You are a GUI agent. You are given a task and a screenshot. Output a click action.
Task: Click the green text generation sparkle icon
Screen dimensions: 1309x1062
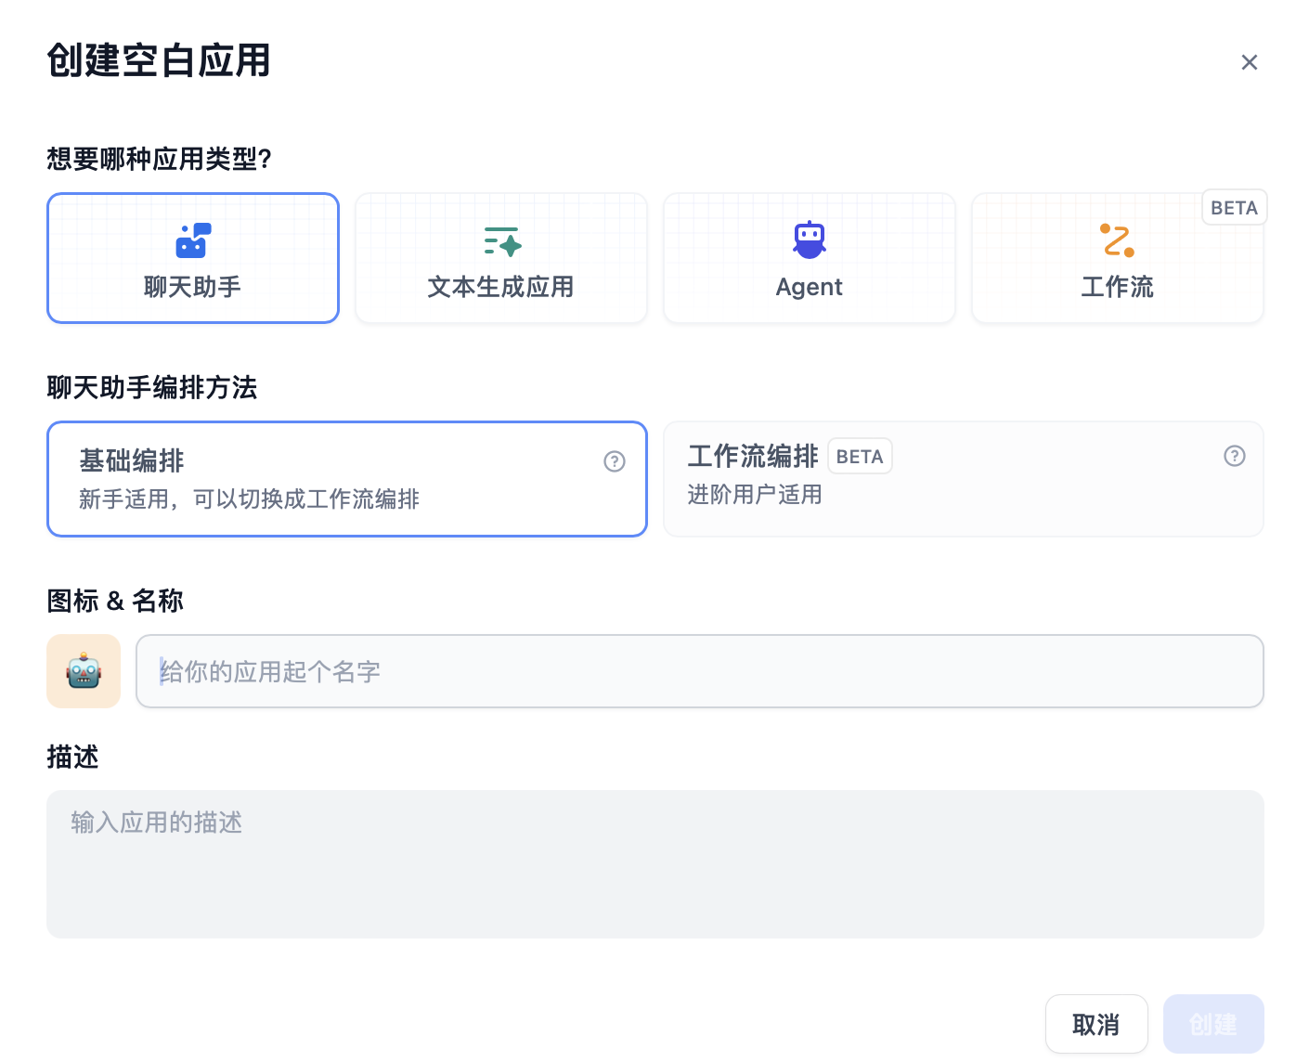pos(501,241)
